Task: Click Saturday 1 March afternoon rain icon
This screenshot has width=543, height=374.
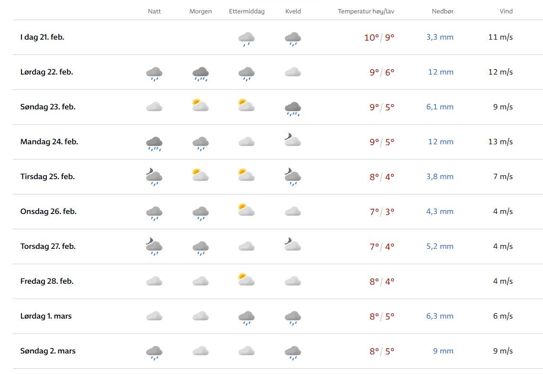Action: click(246, 317)
